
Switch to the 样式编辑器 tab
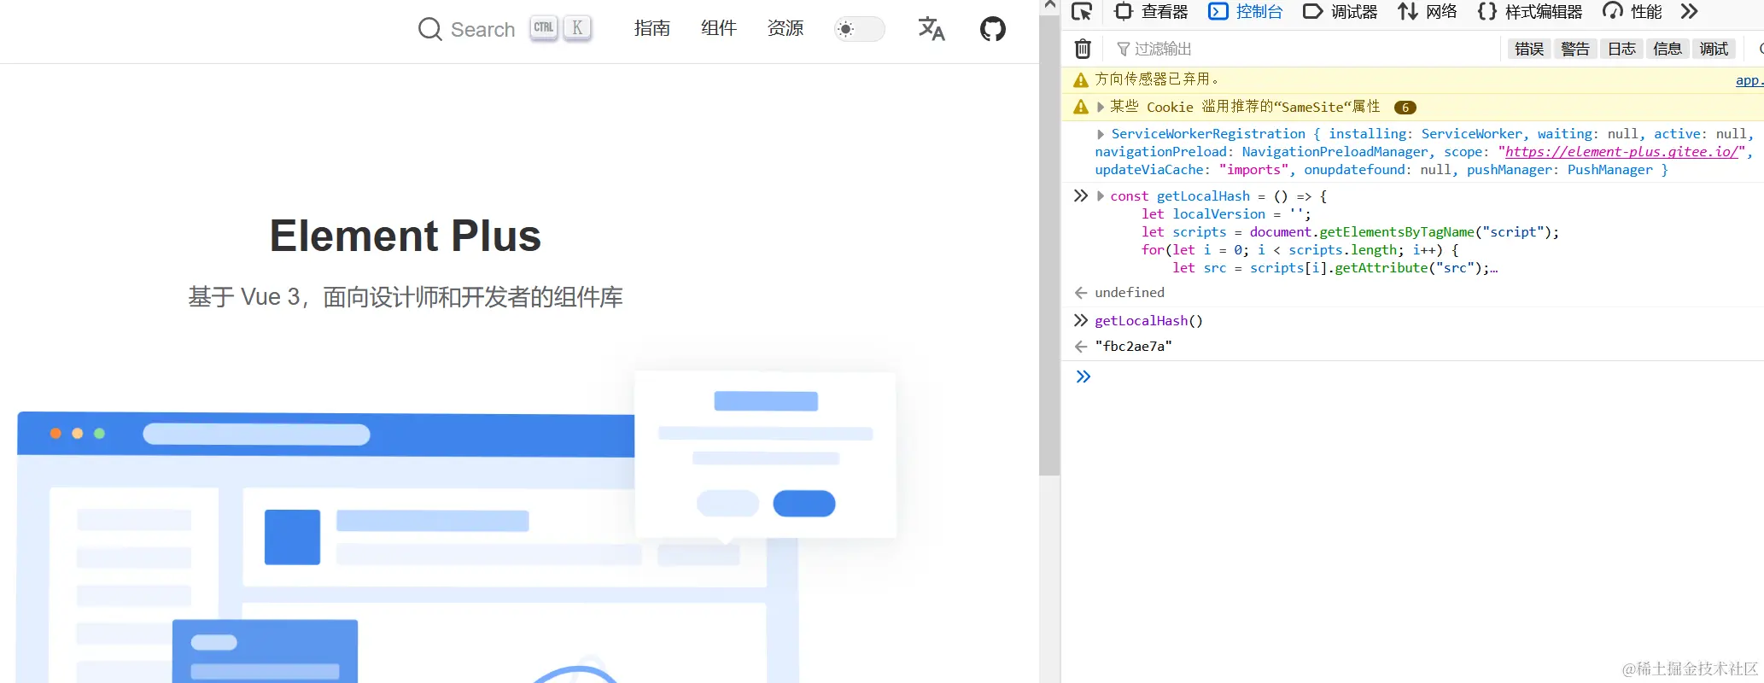(1529, 12)
